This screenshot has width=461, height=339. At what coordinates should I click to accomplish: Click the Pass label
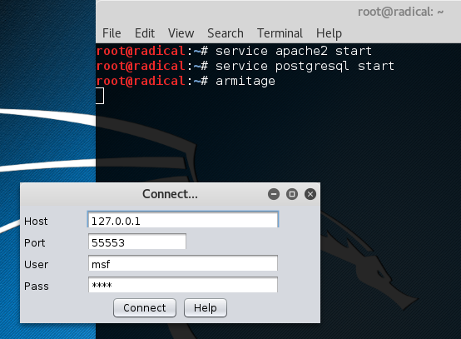36,286
